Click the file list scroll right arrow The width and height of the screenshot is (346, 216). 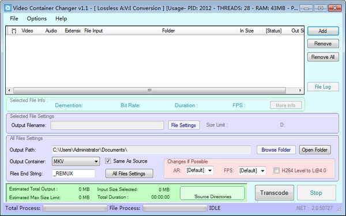click(300, 90)
